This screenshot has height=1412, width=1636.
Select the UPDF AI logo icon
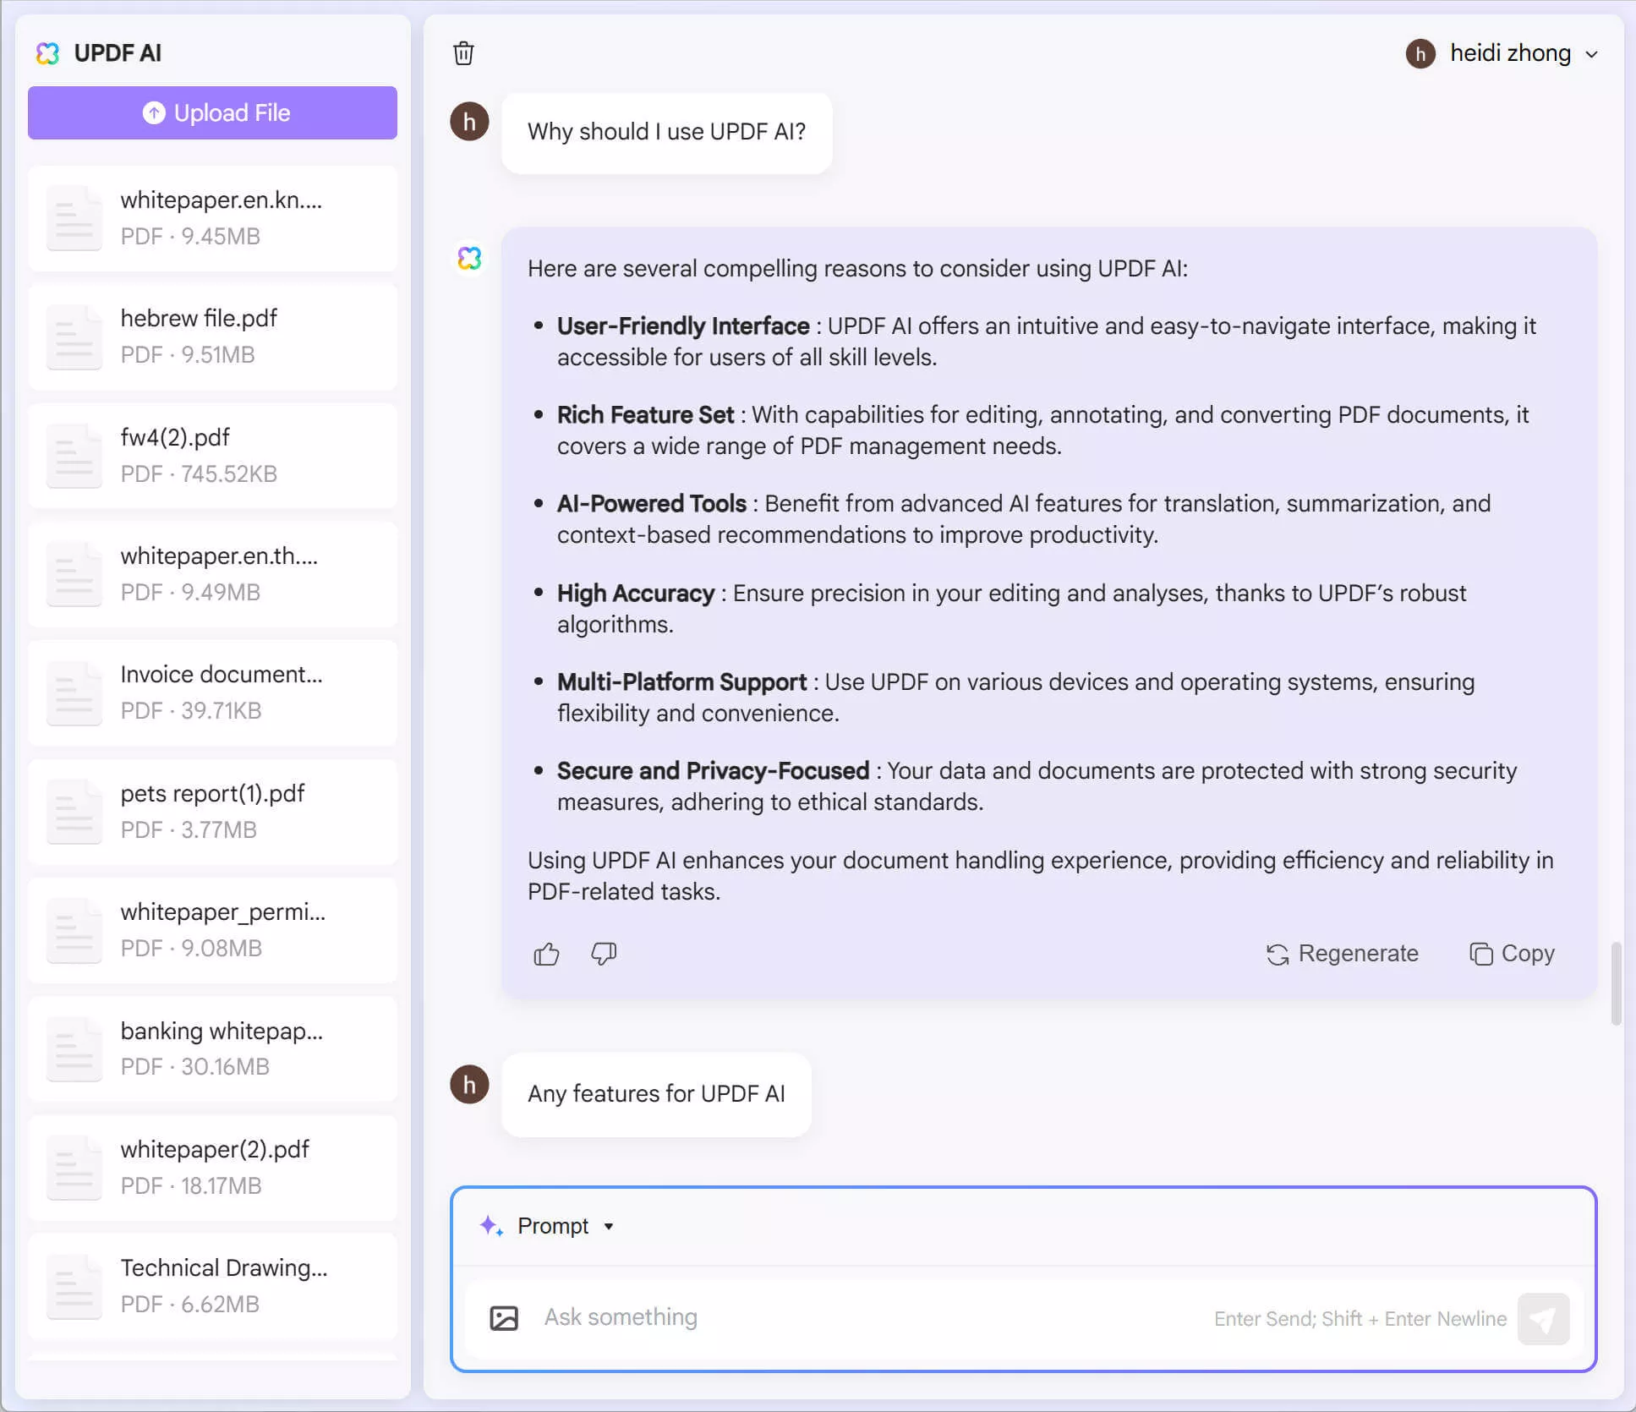[48, 53]
